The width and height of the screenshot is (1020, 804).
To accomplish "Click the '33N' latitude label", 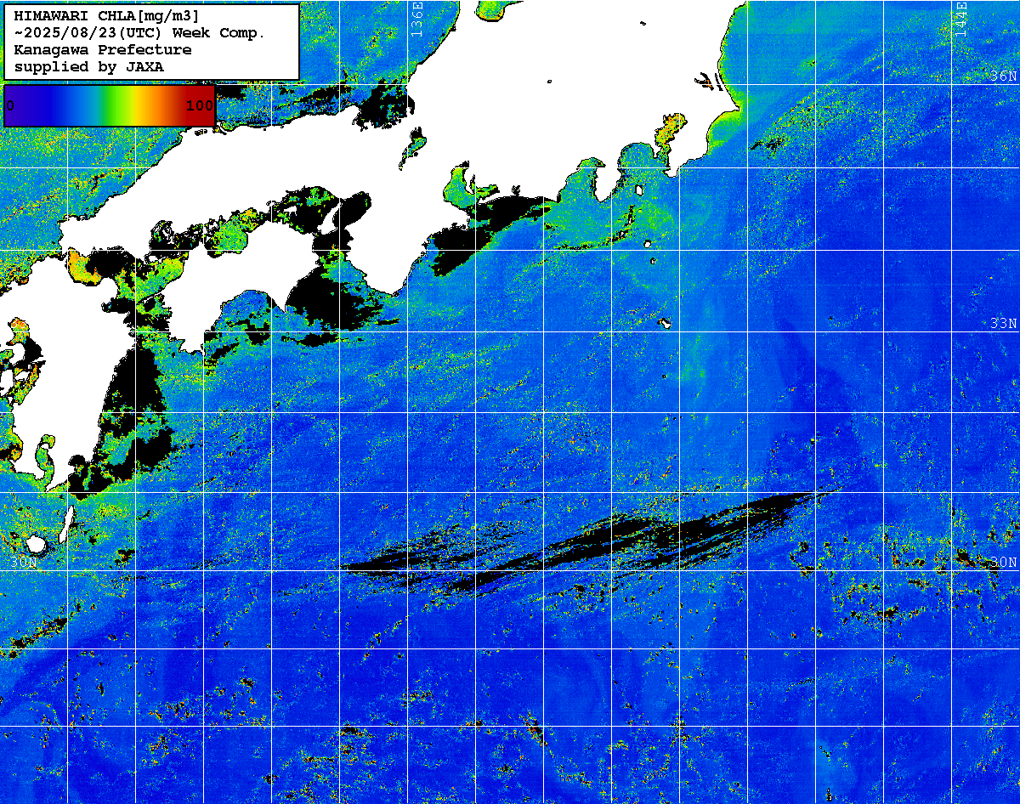I will click(1004, 323).
